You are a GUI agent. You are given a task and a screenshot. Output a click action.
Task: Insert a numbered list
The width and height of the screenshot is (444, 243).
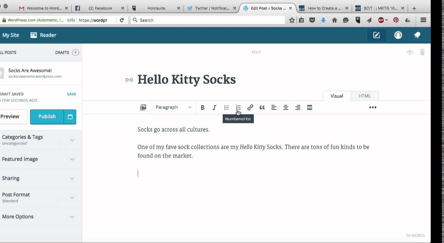click(x=238, y=108)
